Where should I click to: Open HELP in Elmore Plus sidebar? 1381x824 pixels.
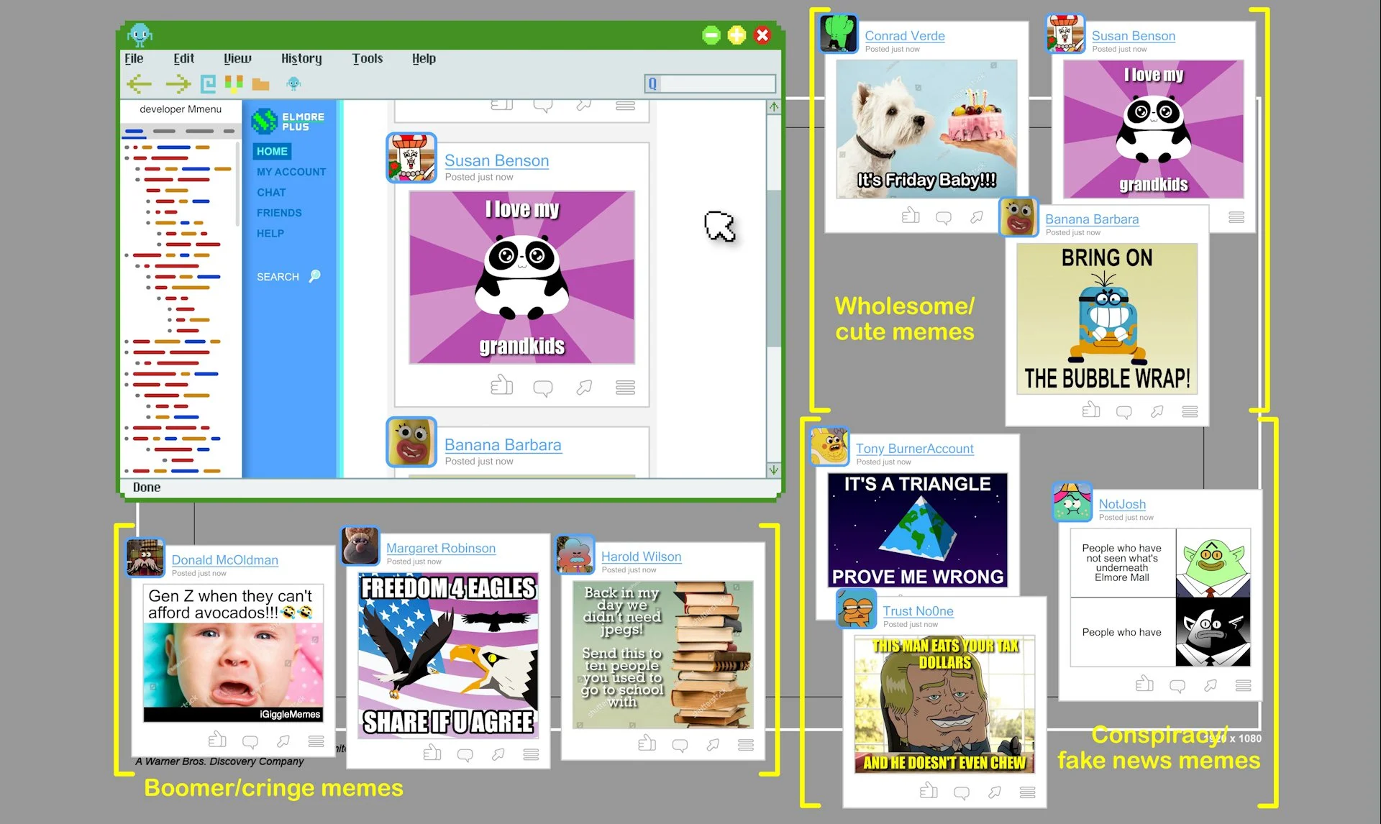[x=270, y=233]
